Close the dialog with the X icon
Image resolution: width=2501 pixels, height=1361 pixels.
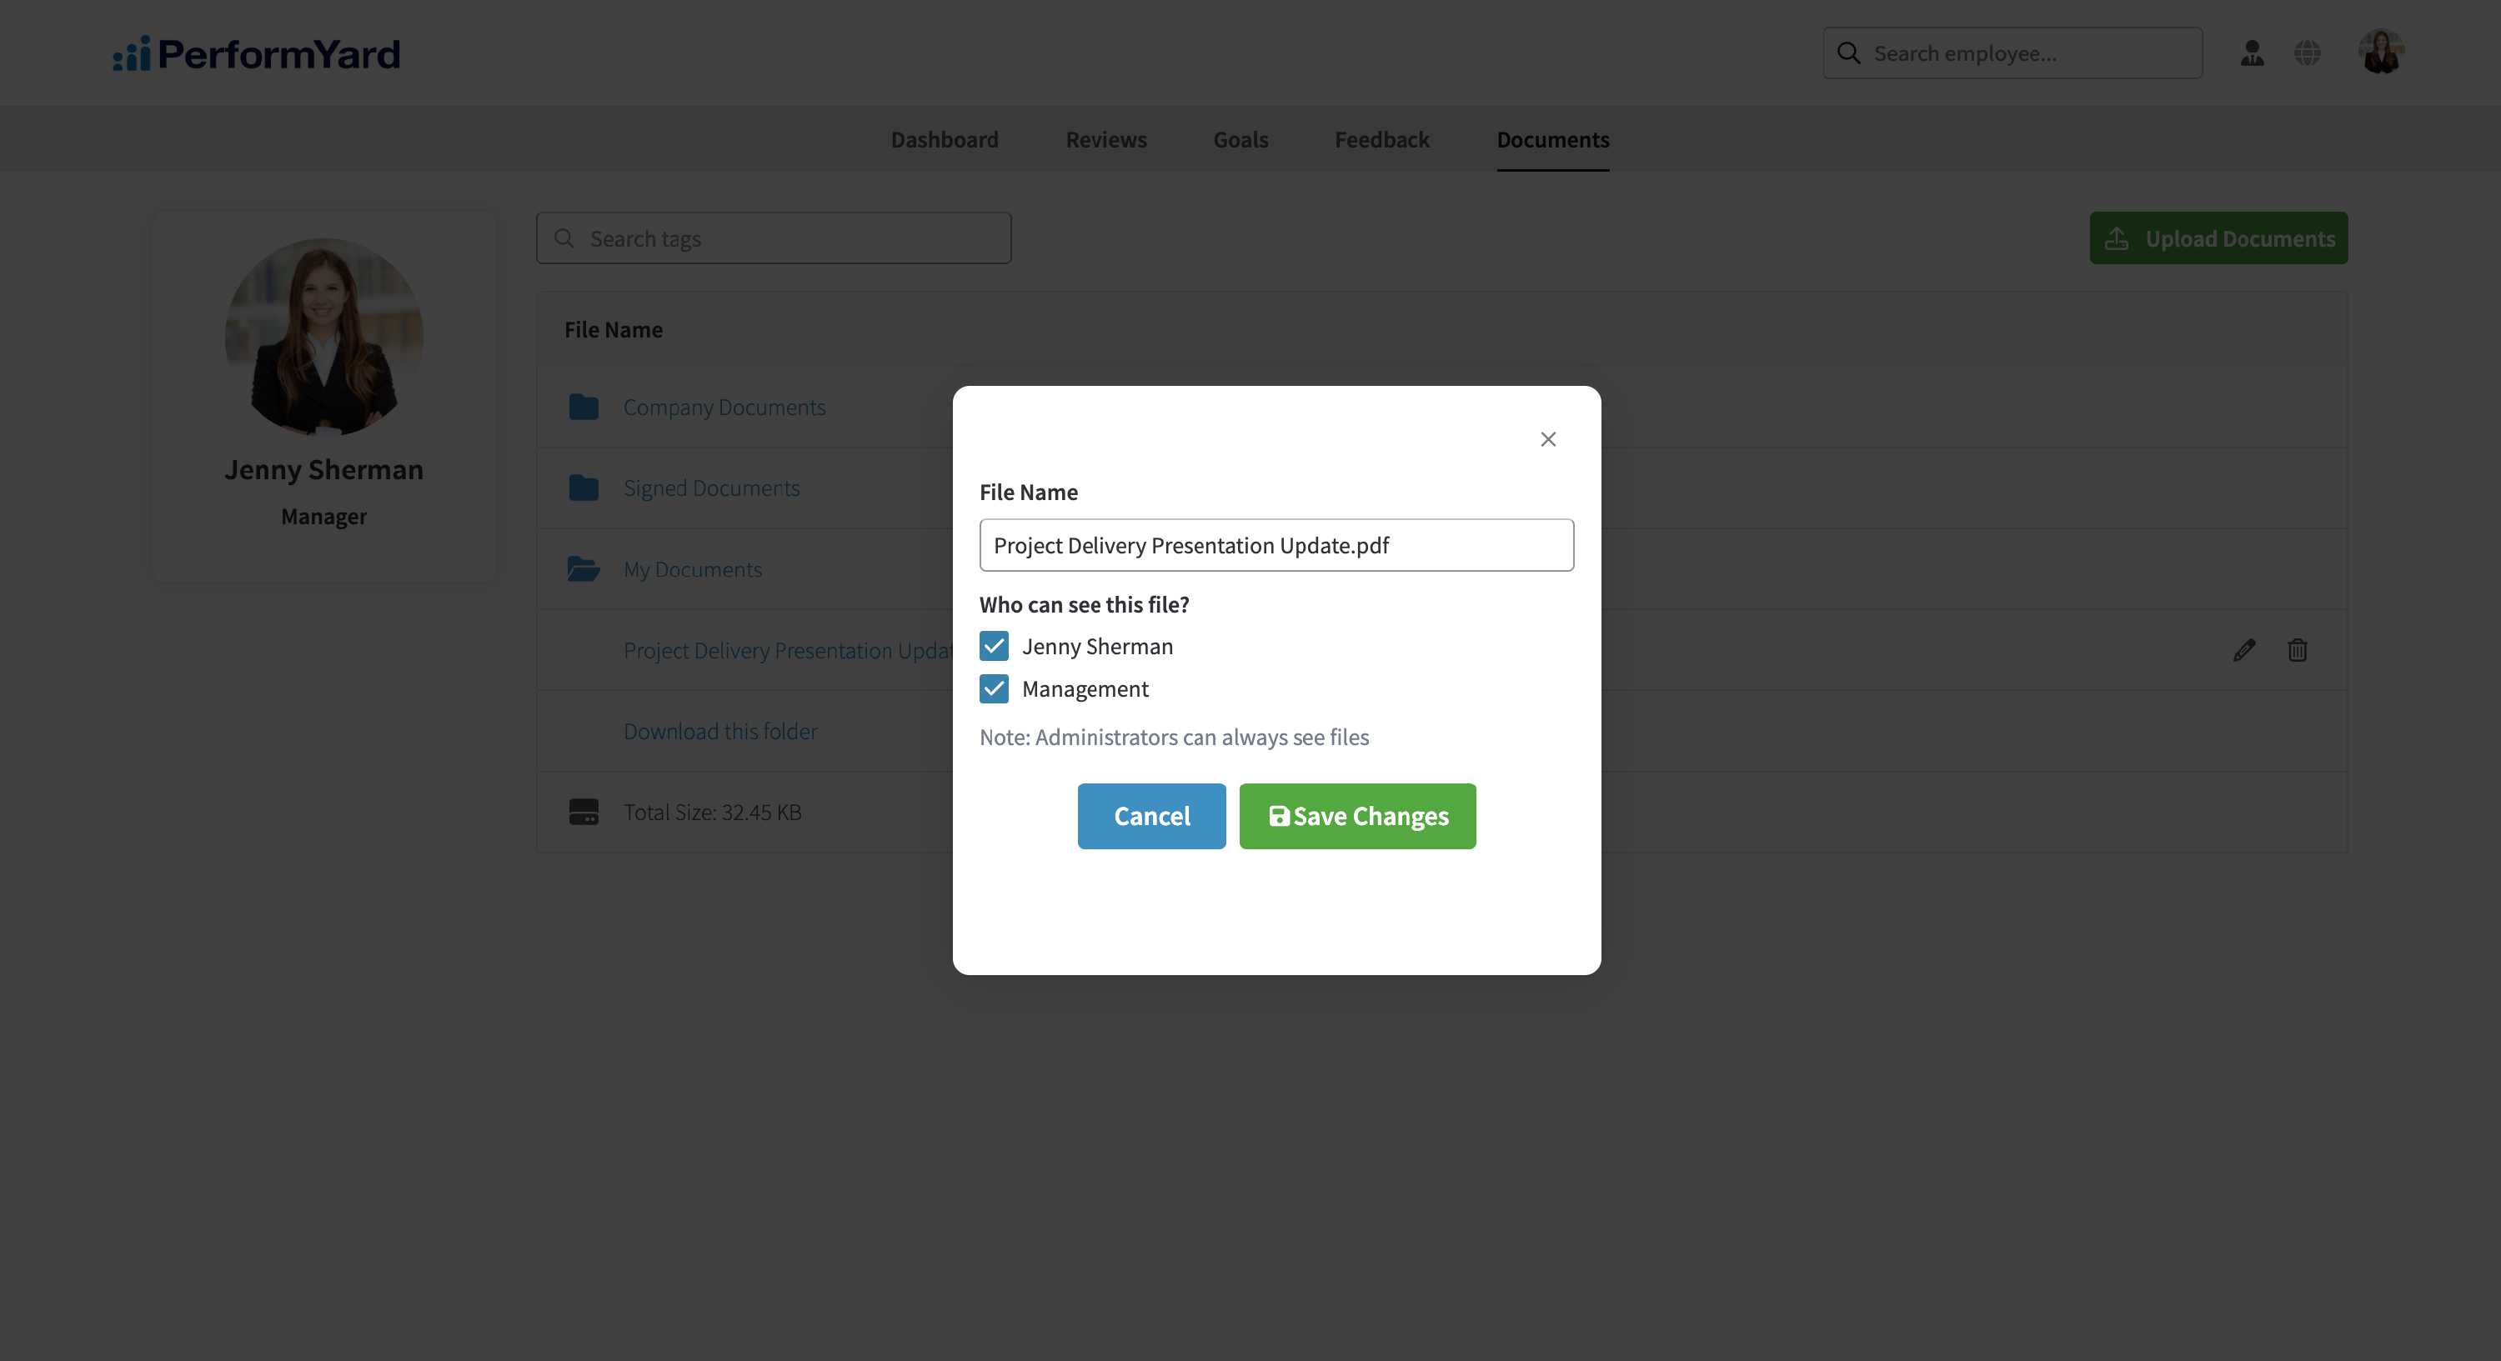pyautogui.click(x=1549, y=440)
